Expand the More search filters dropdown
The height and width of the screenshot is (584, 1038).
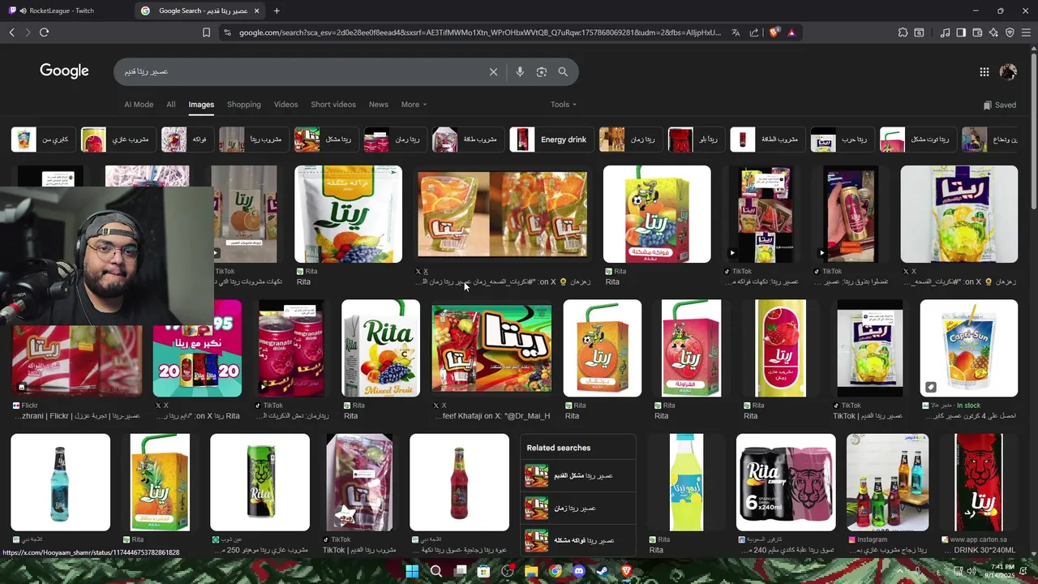click(x=414, y=104)
